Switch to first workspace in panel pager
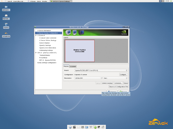The width and height of the screenshot is (173, 129). [160, 1]
